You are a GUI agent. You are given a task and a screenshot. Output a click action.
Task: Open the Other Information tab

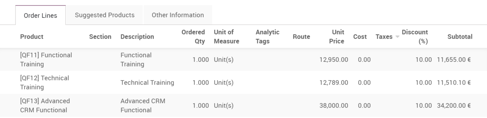(178, 15)
